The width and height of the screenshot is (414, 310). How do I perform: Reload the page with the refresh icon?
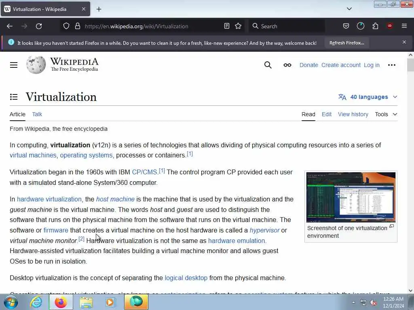point(39,26)
